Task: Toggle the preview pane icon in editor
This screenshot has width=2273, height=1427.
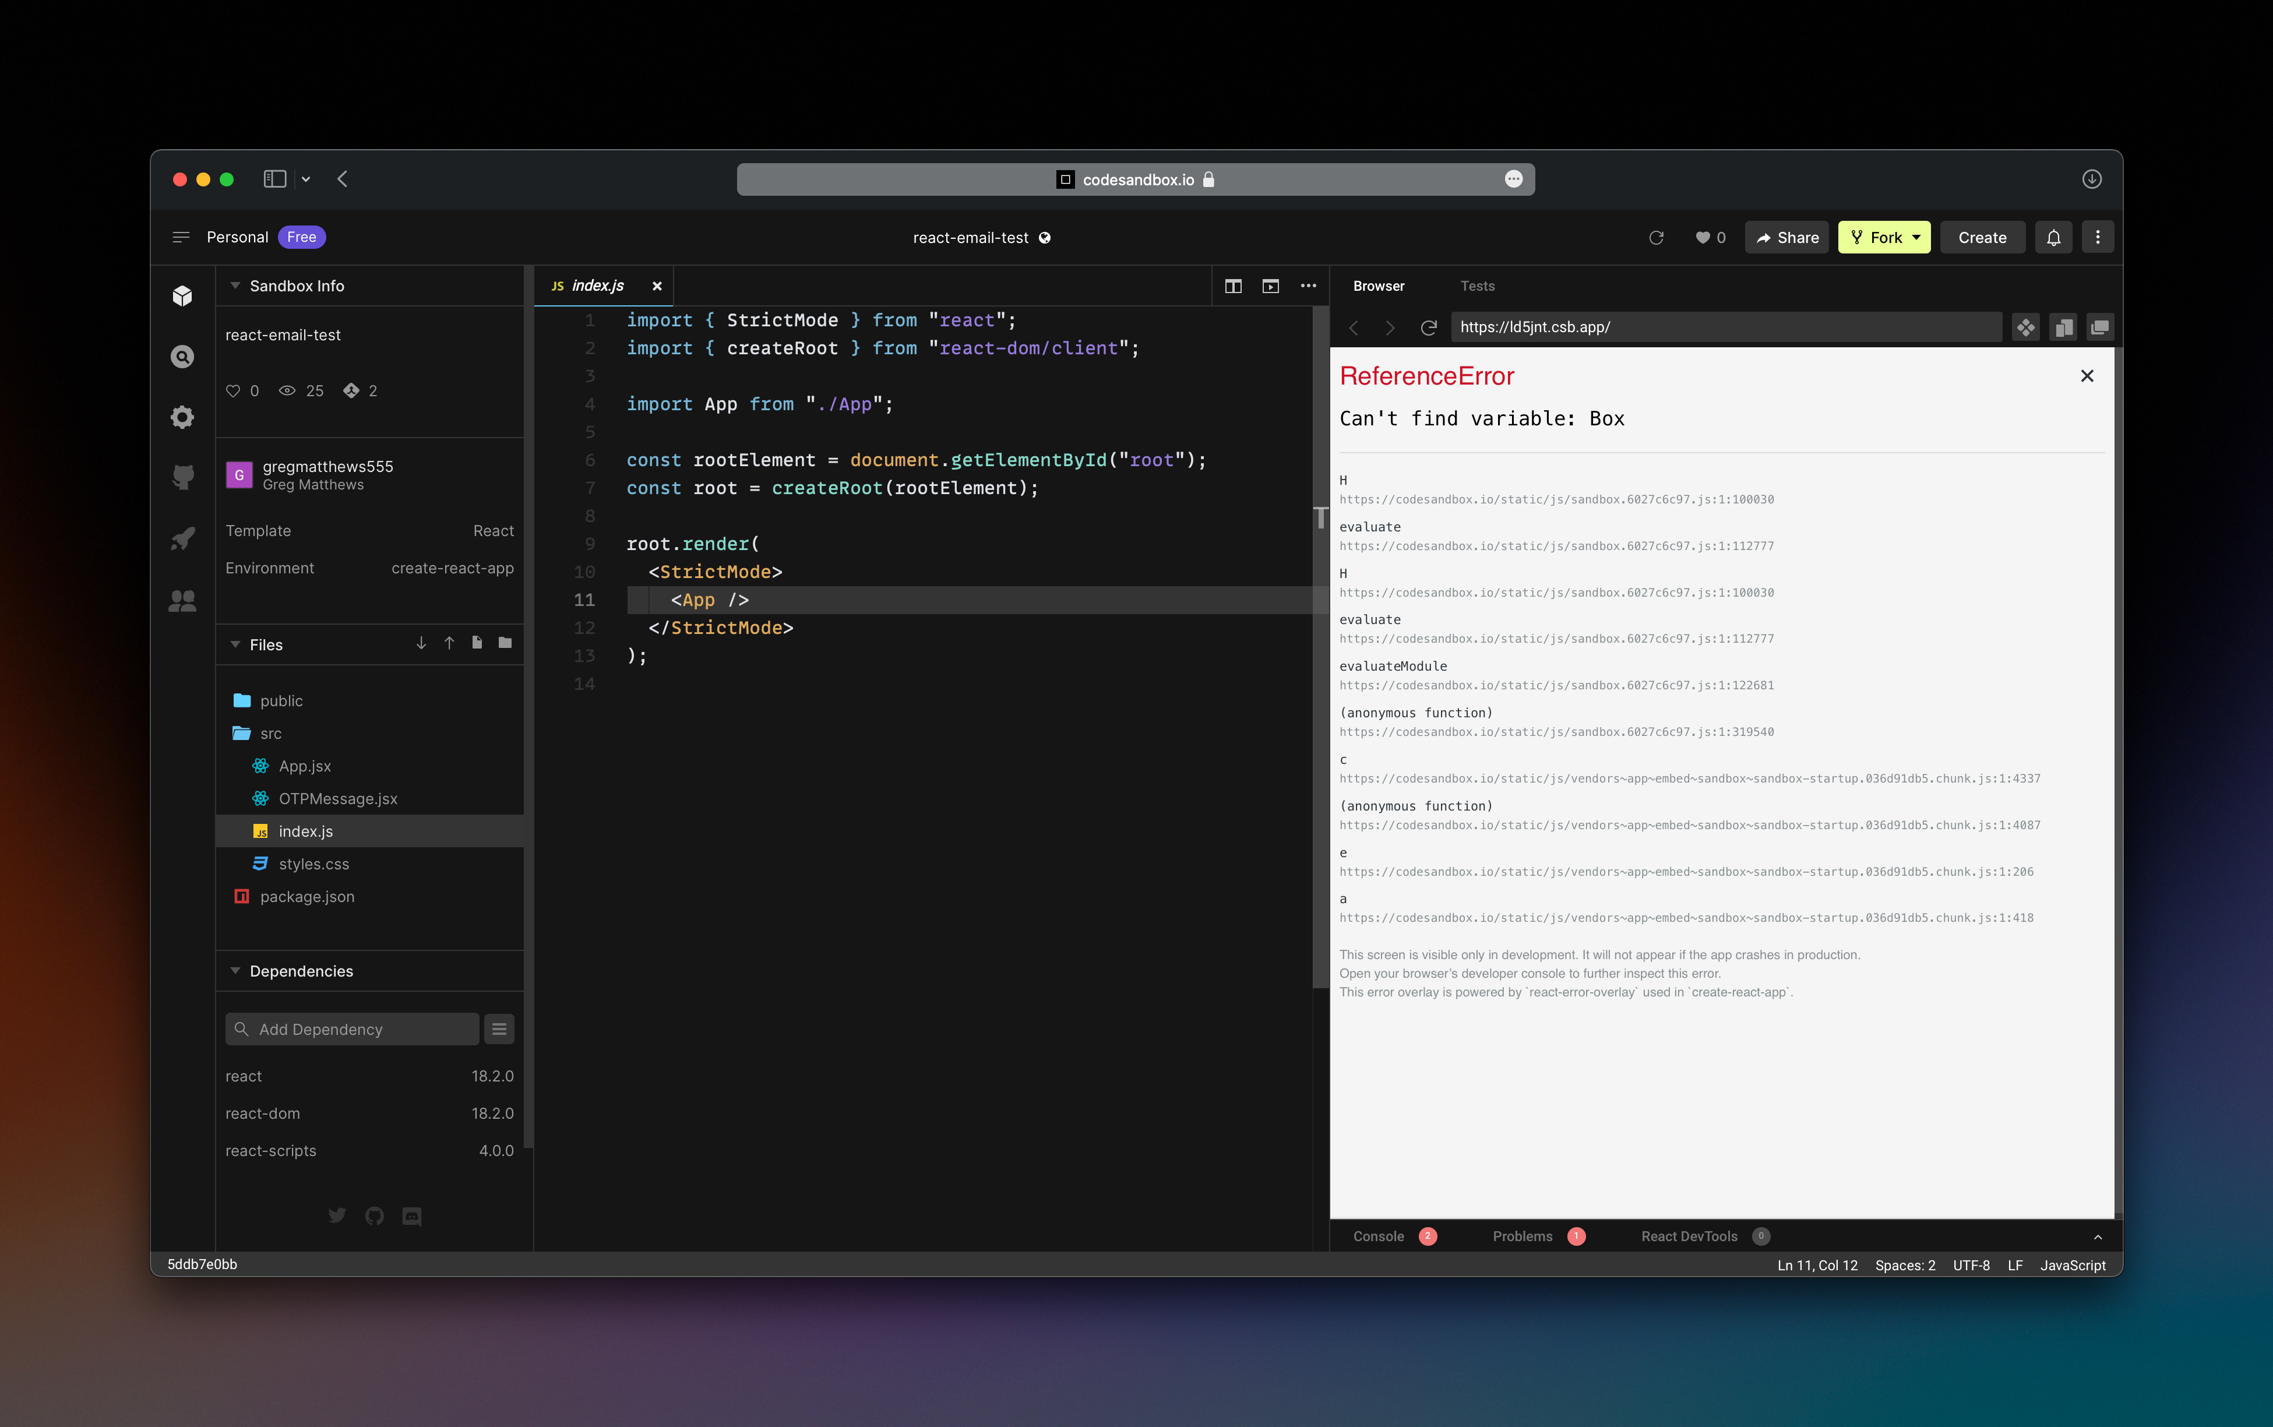Action: [1271, 286]
